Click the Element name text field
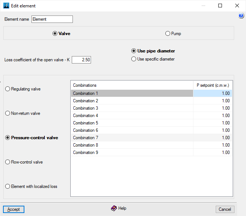The width and height of the screenshot is (246, 216). 52,19
